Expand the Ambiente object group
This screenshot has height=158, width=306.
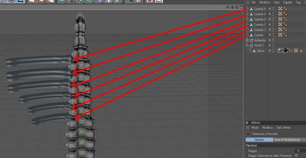(x=247, y=40)
